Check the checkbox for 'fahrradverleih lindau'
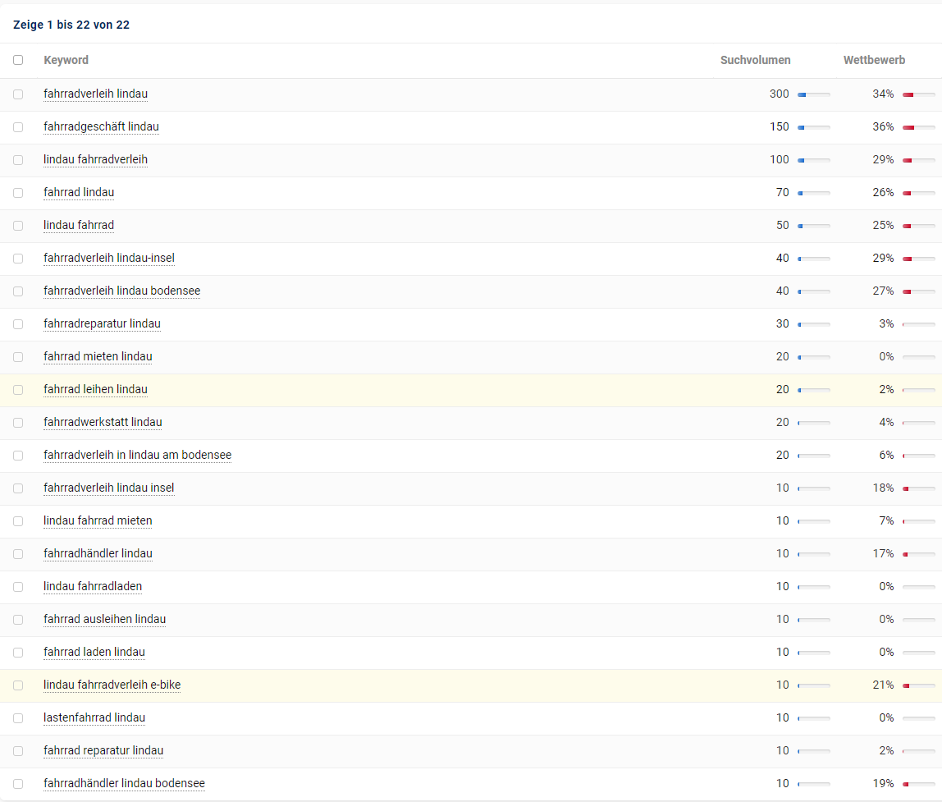942x802 pixels. tap(18, 94)
